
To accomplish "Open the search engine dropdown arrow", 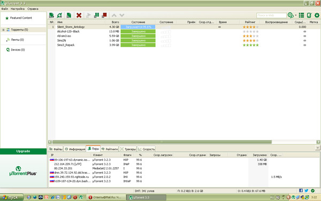I will [296, 15].
